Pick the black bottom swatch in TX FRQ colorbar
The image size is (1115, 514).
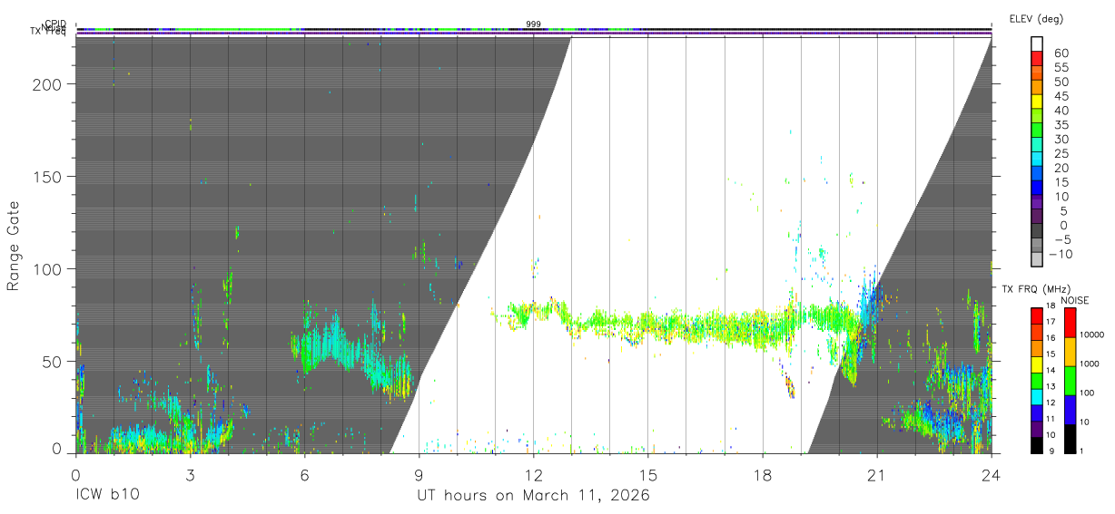pyautogui.click(x=1037, y=443)
